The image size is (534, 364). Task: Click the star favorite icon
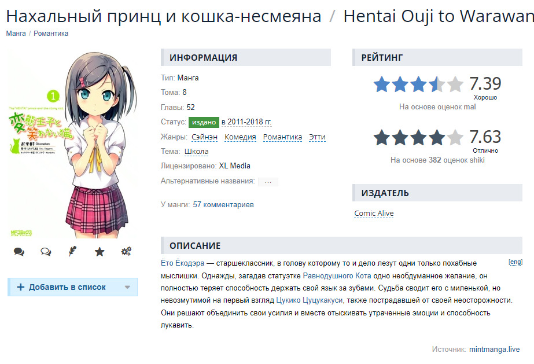[x=100, y=252]
